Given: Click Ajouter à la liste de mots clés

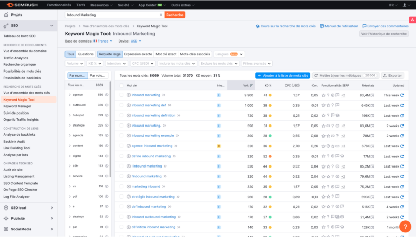Looking at the screenshot, I should pos(283,75).
